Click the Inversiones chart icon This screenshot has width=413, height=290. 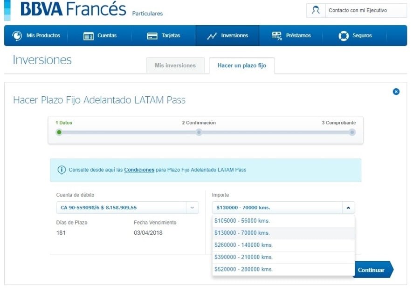tap(211, 35)
